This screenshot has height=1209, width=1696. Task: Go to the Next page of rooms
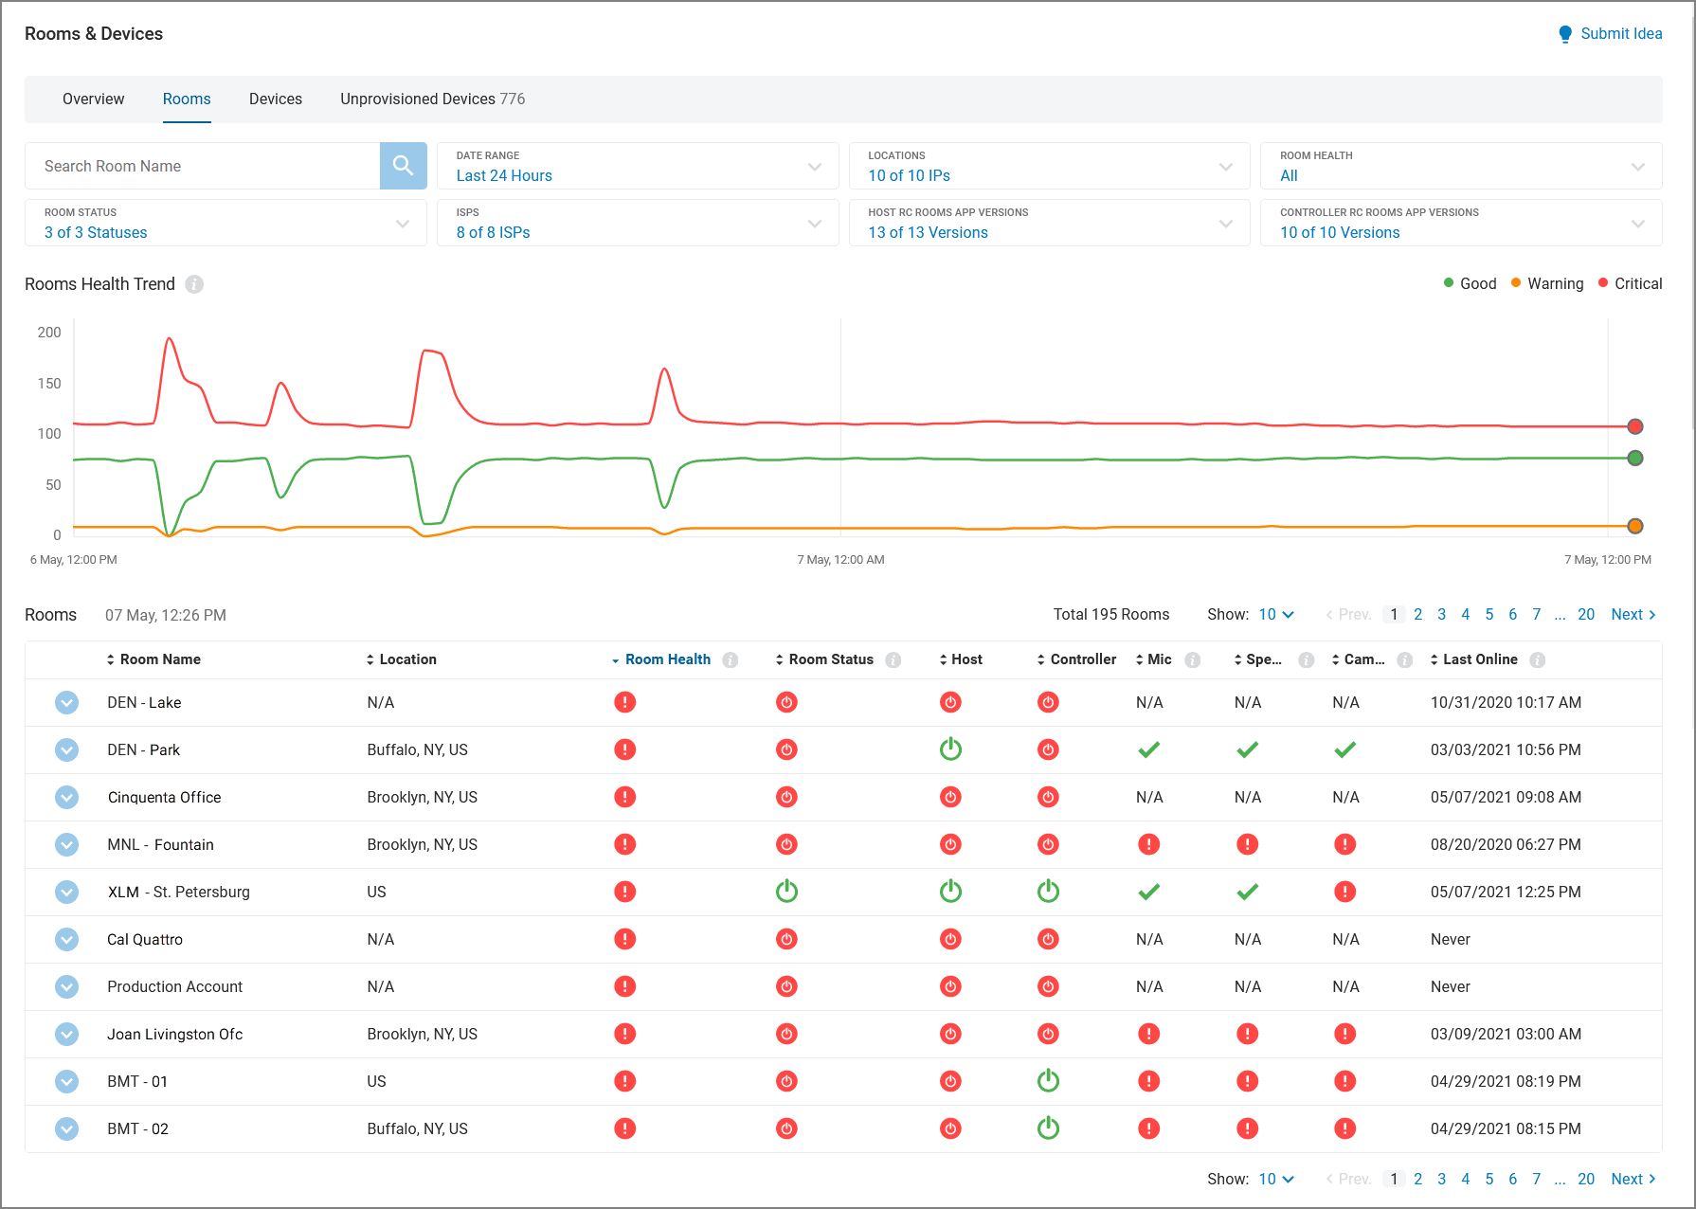point(1632,614)
